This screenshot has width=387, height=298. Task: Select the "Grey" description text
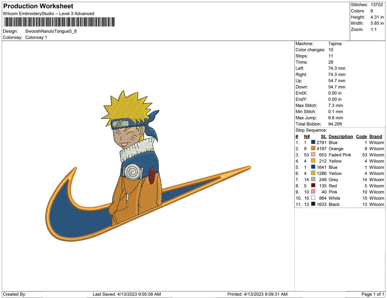point(333,180)
